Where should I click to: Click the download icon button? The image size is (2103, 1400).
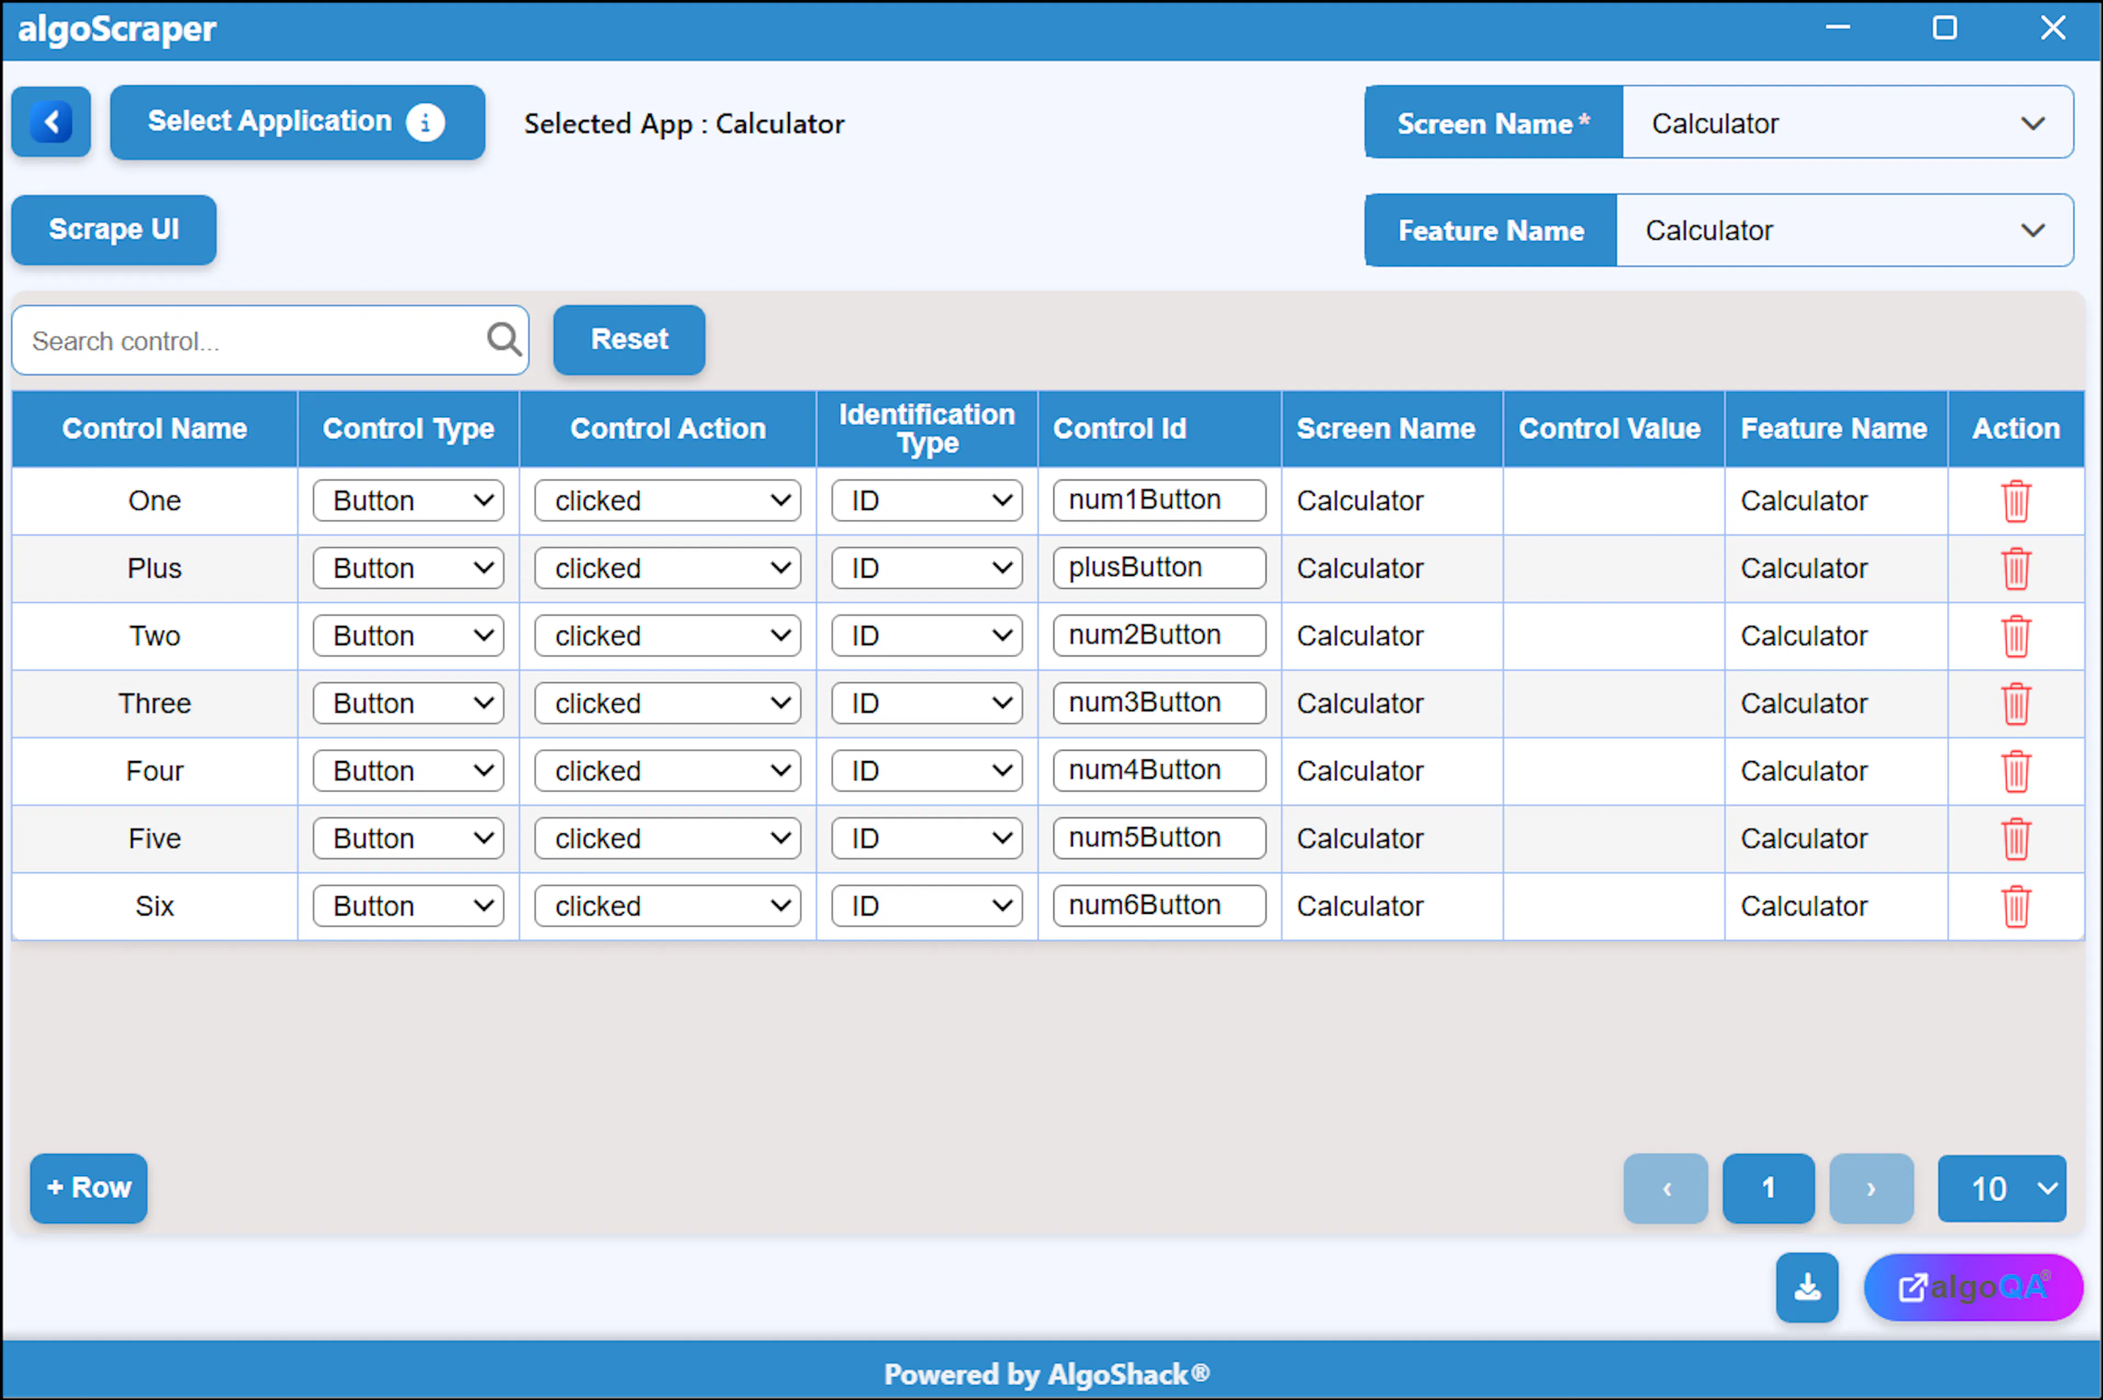1807,1288
